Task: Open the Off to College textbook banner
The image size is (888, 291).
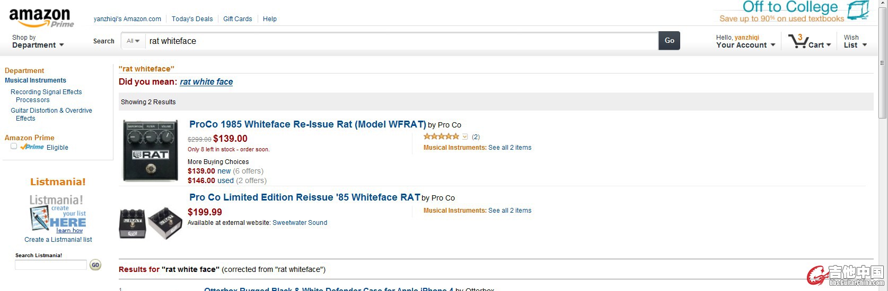Action: [x=794, y=12]
